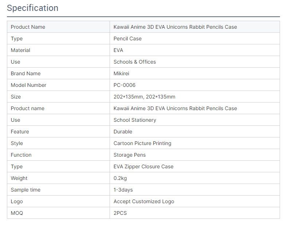Select the 202*135mm size value
The image size is (288, 225).
145,97
